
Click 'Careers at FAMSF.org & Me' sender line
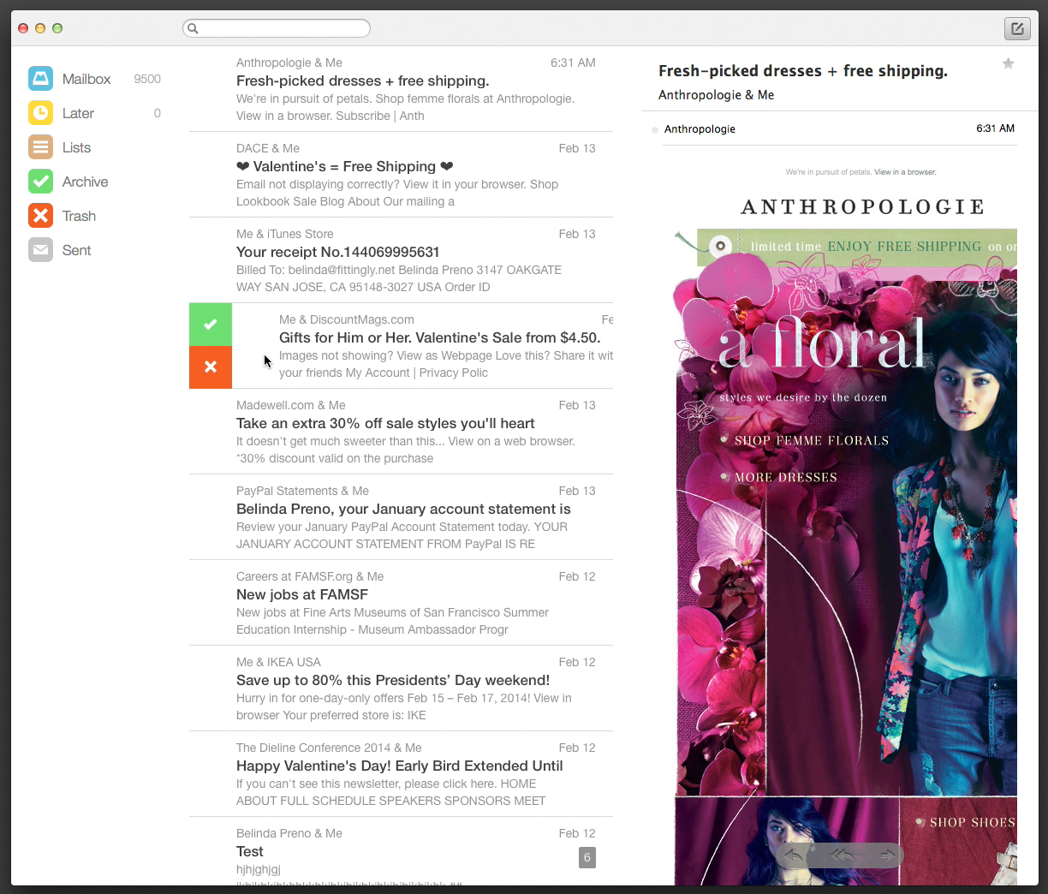pyautogui.click(x=310, y=576)
